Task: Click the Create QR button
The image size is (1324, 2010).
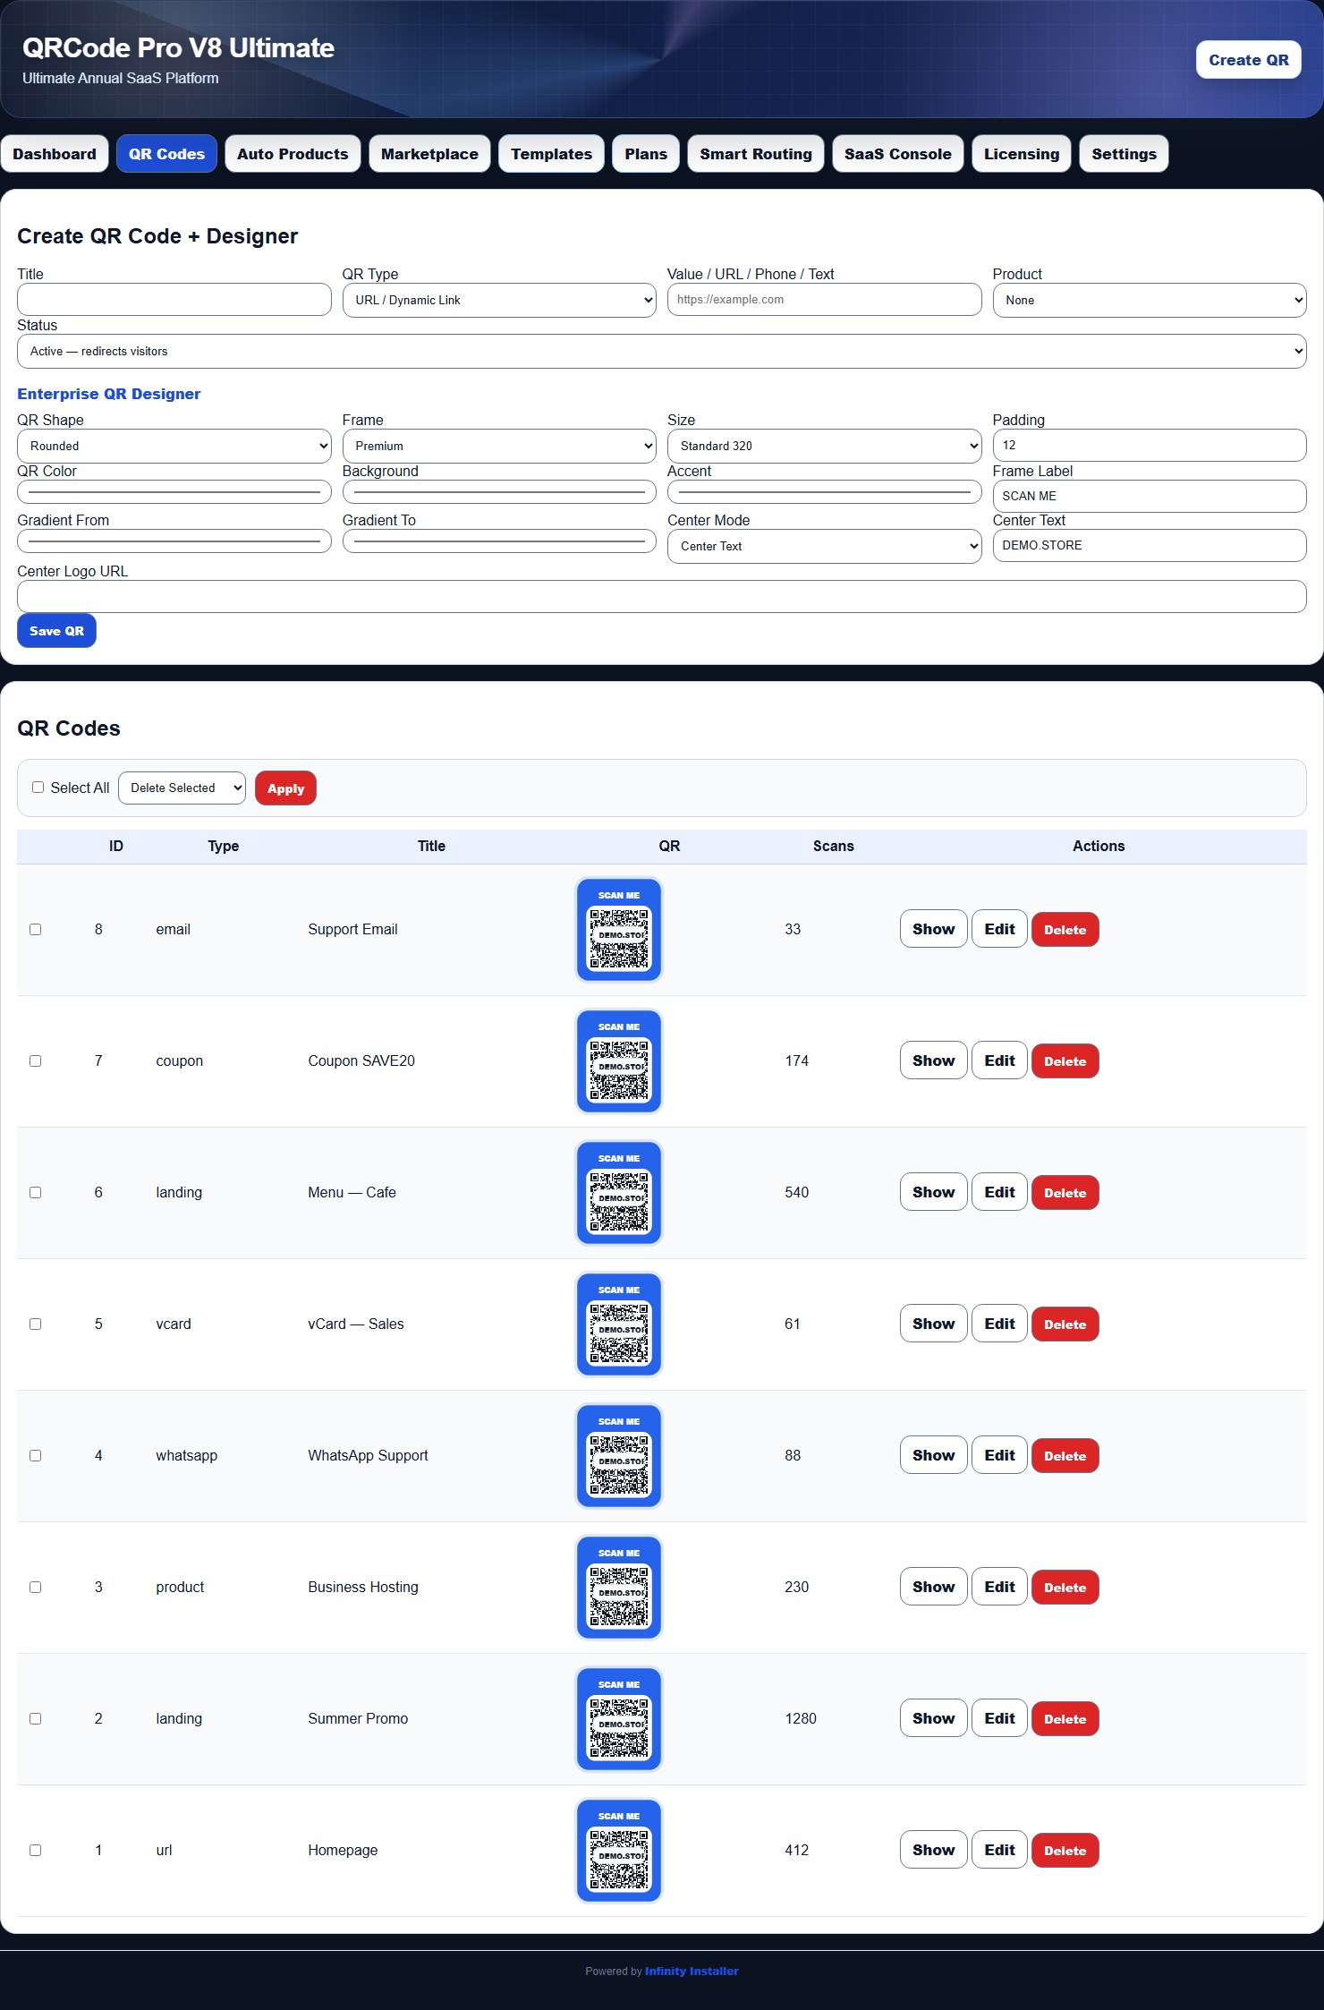Action: pyautogui.click(x=1249, y=60)
